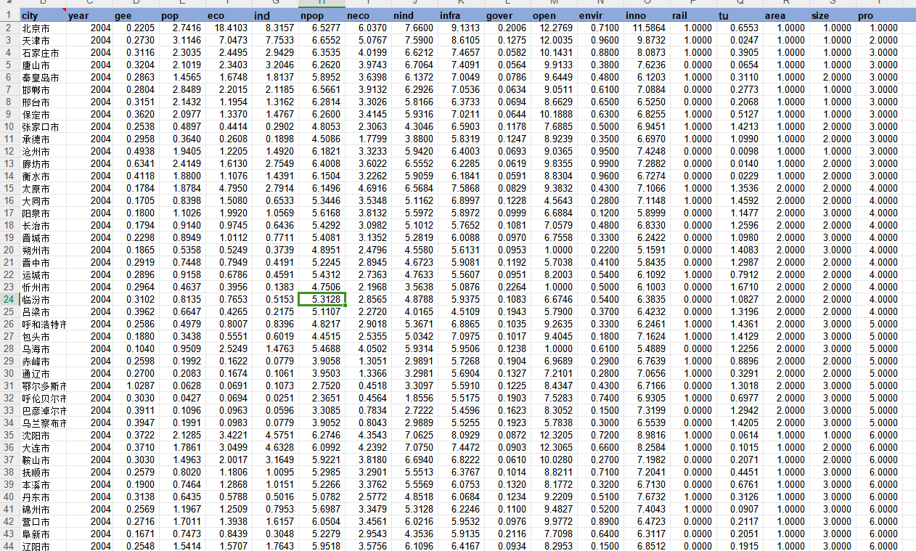The height and width of the screenshot is (551, 916).
Task: Select the 'ind' header cell
Action: pyautogui.click(x=275, y=16)
